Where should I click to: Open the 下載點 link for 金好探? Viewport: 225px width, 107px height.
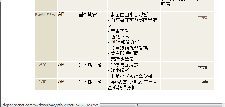(x=203, y=68)
